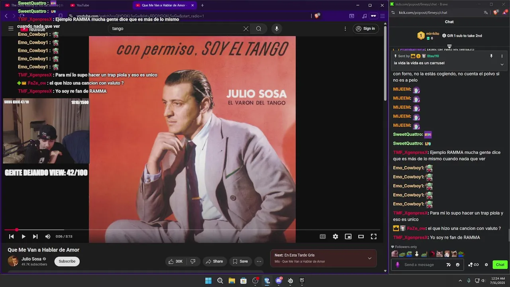Open the Windows Start menu
Image resolution: width=510 pixels, height=287 pixels.
click(208, 281)
